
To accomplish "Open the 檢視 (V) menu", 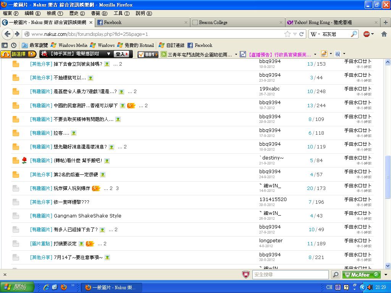I will tap(55, 13).
